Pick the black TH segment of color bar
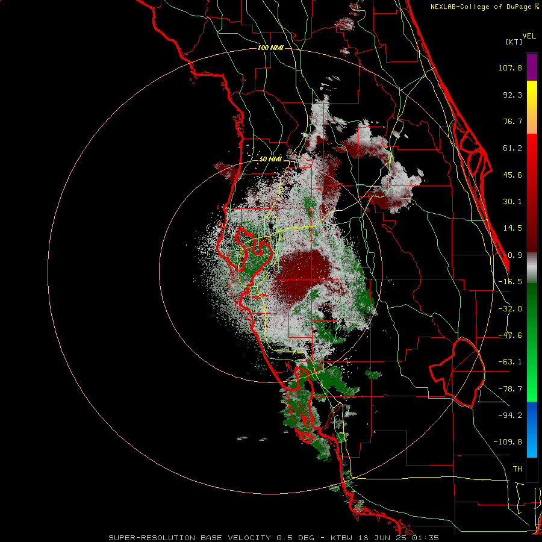The height and width of the screenshot is (542, 542). [532, 469]
